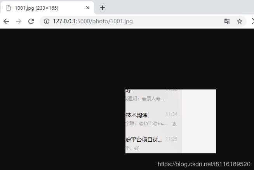
Task: Click the blog.csdn.net watermark link
Action: point(204,164)
